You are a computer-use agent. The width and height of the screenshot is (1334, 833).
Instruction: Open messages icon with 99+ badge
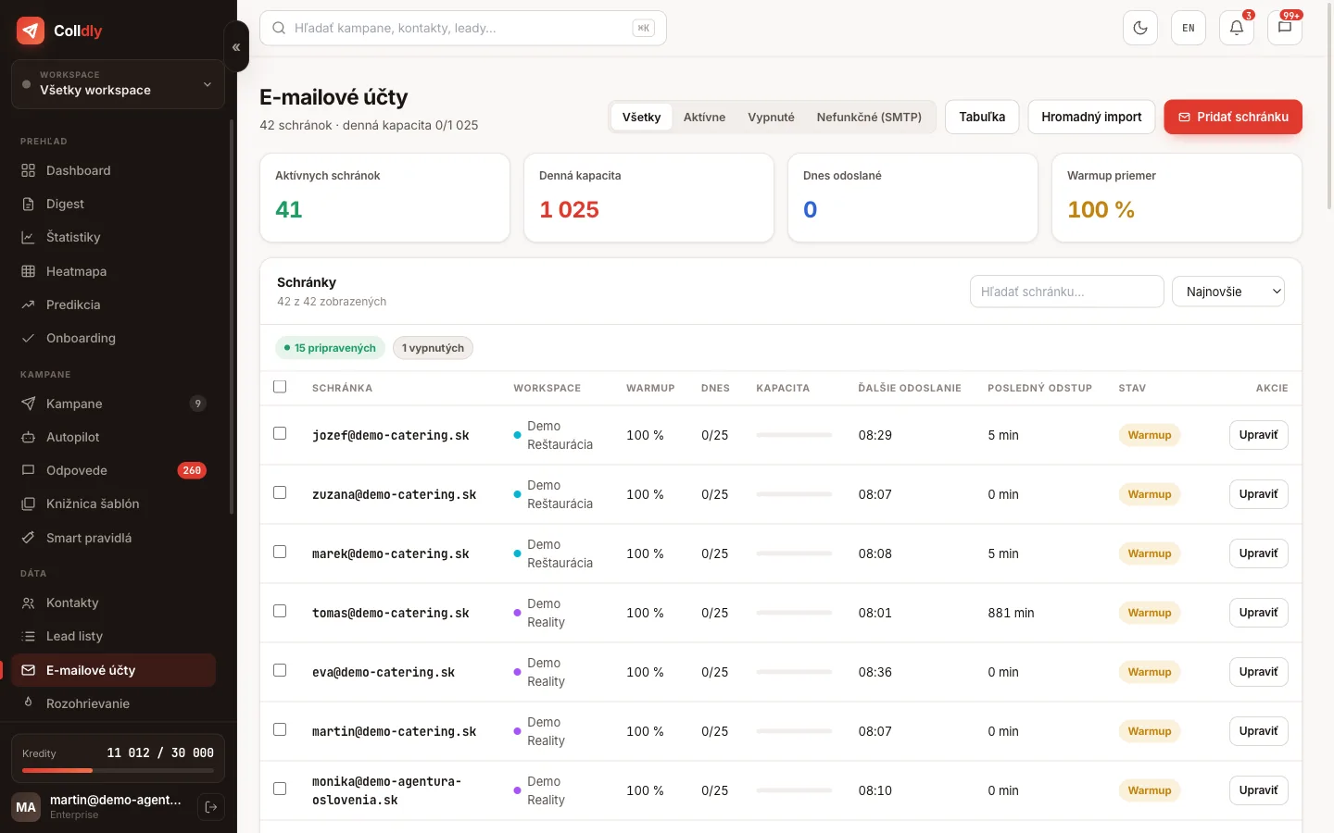(1285, 28)
